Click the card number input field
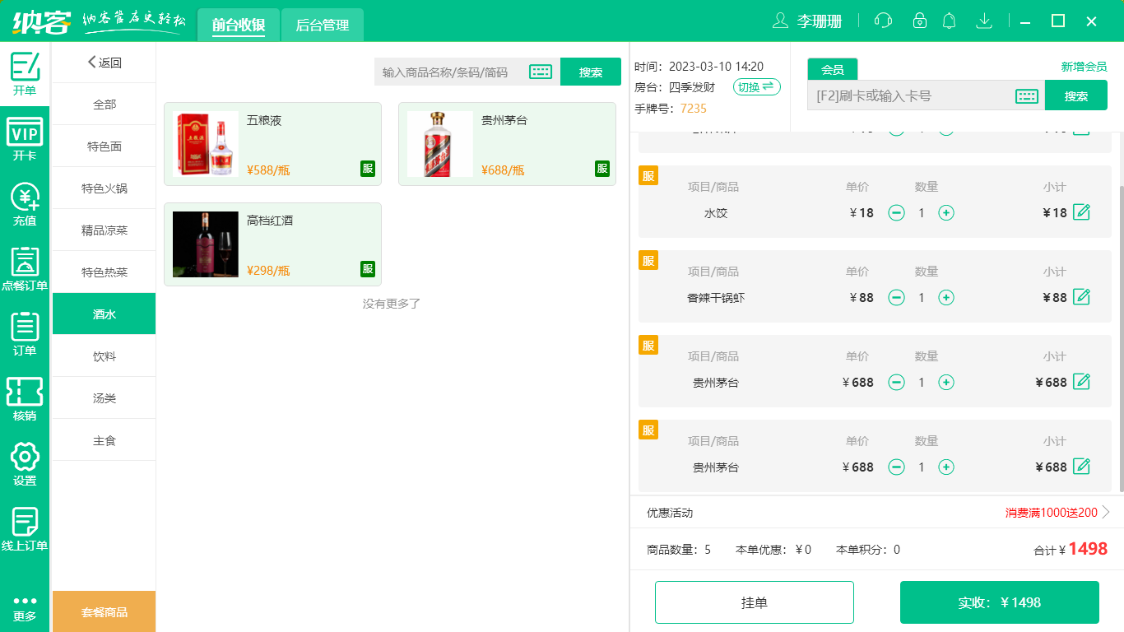 905,95
